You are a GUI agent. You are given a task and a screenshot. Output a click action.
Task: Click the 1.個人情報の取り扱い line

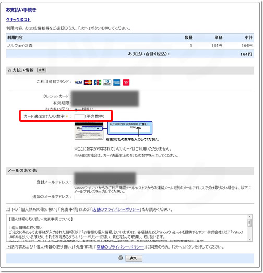pyautogui.click(x=26, y=228)
